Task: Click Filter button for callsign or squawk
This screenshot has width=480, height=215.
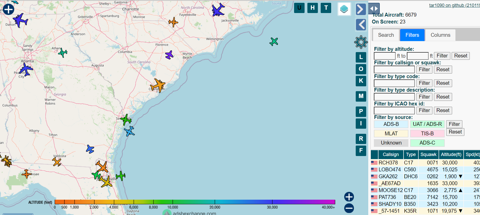Action: point(424,69)
